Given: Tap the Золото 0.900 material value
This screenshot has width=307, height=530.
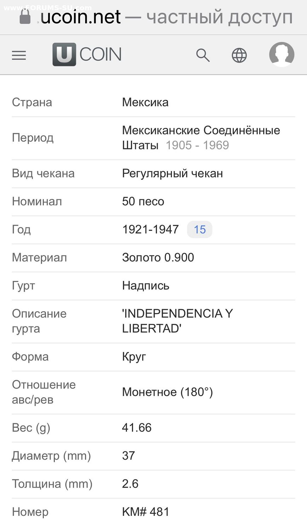Looking at the screenshot, I should pos(158,258).
